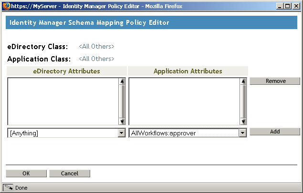Confirm with the OK button
This screenshot has width=303, height=193.
point(26,173)
